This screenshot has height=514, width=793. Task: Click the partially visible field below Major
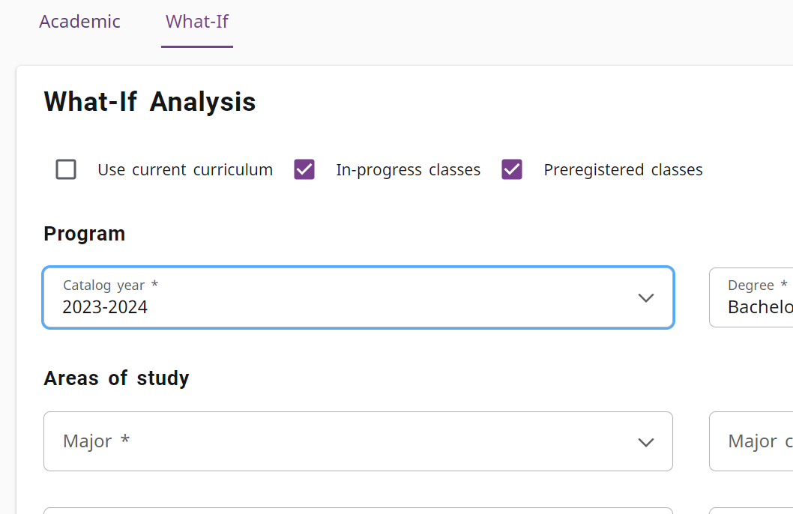coord(358,510)
